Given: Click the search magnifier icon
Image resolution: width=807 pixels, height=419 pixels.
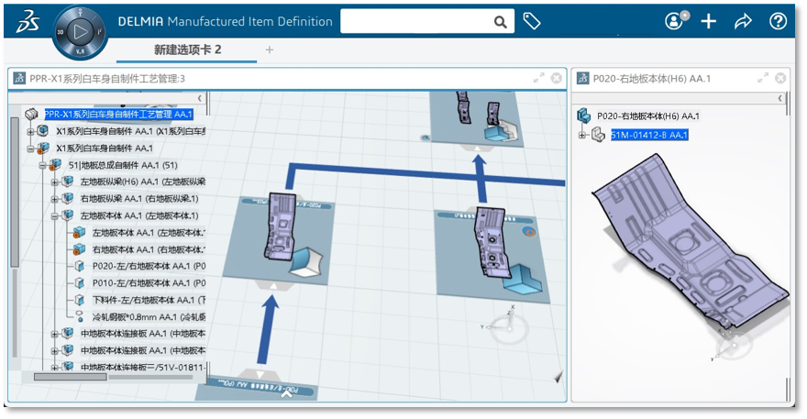Looking at the screenshot, I should click(x=500, y=22).
